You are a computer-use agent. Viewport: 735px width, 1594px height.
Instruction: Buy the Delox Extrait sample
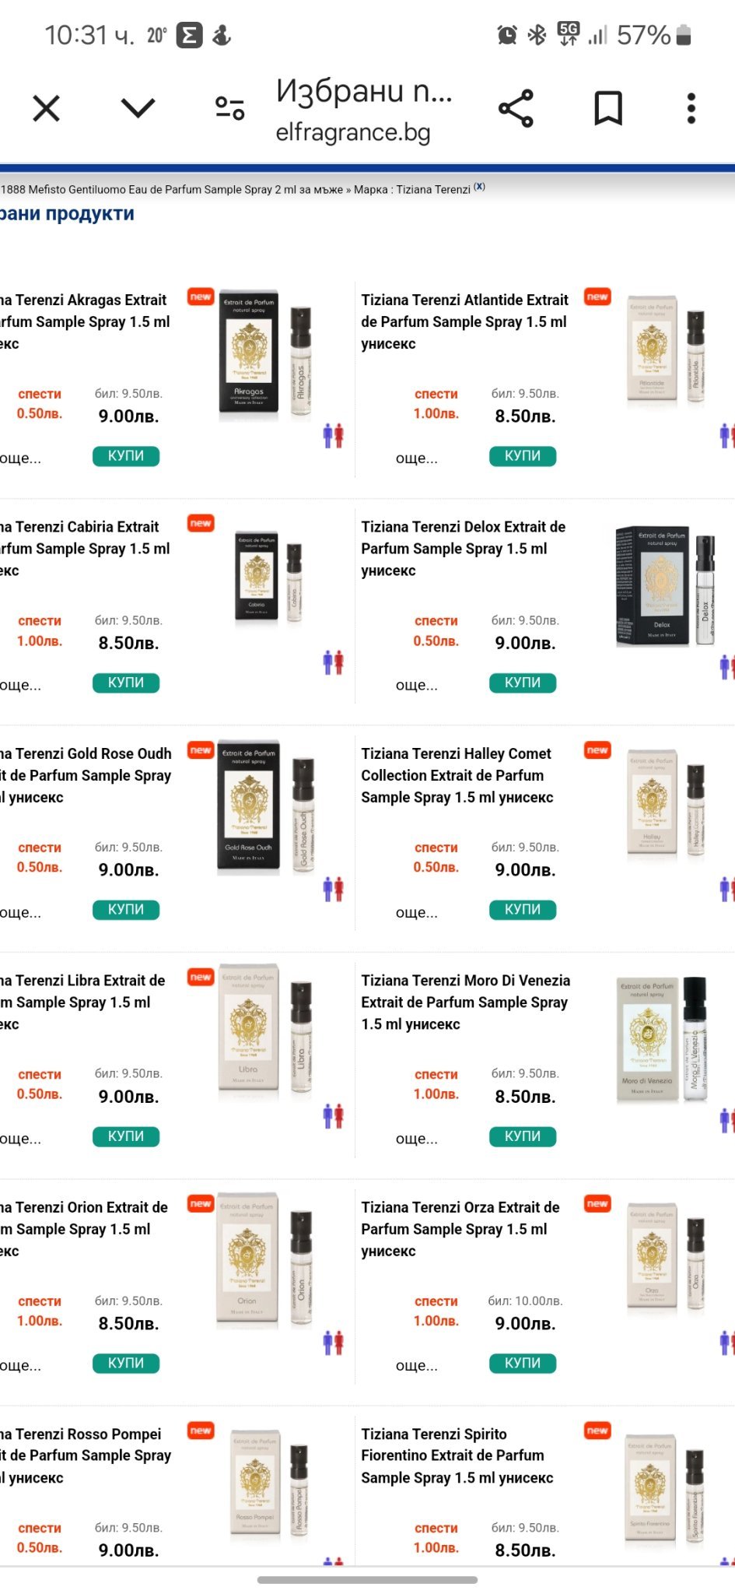click(522, 683)
